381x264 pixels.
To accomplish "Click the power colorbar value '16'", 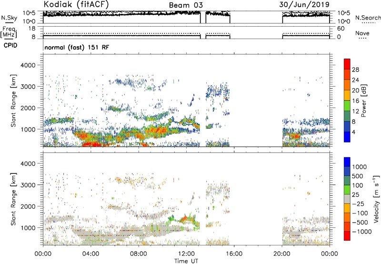I will (x=355, y=101).
